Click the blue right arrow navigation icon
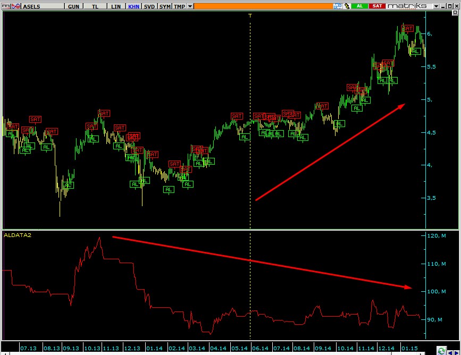This screenshot has width=461, height=355. pyautogui.click(x=456, y=352)
